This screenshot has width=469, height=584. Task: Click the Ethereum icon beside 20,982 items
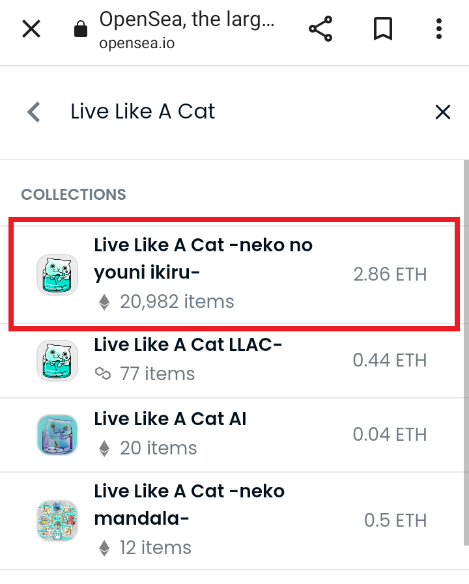pos(104,301)
